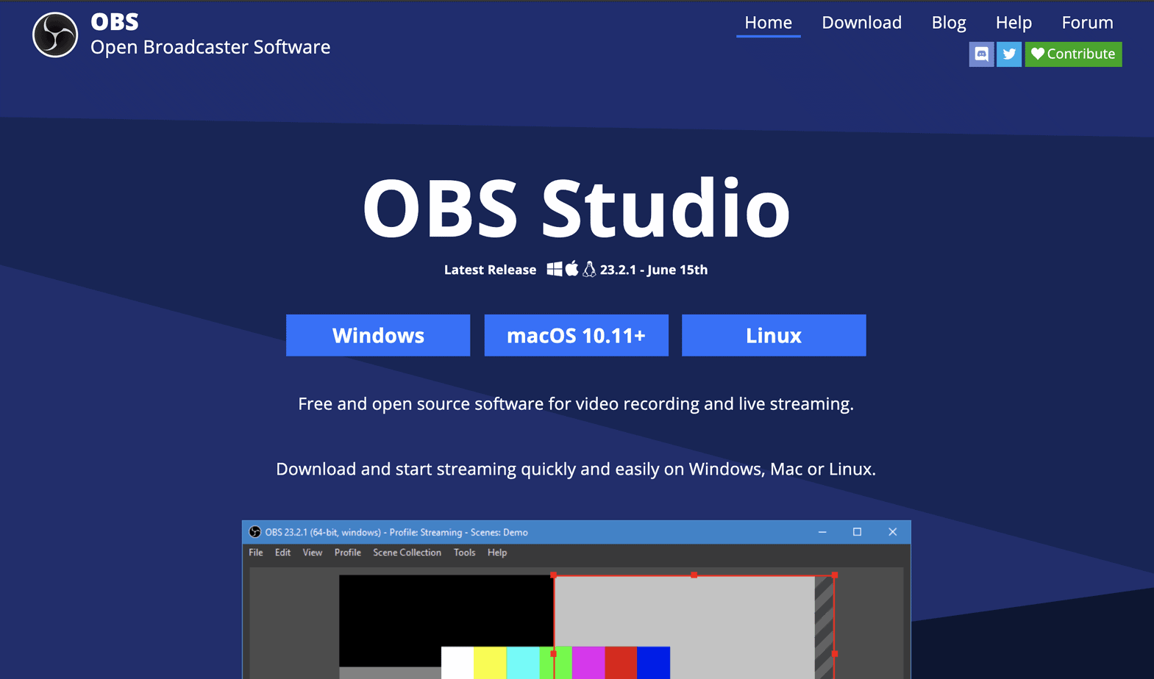
Task: Open Scene Collection menu in OBS preview
Action: point(407,553)
